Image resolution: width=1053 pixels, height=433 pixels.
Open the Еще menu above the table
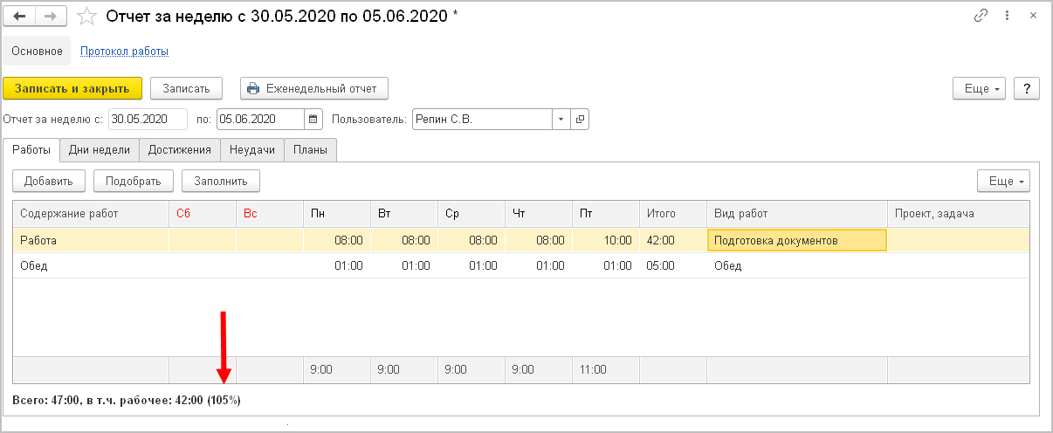(x=1006, y=181)
